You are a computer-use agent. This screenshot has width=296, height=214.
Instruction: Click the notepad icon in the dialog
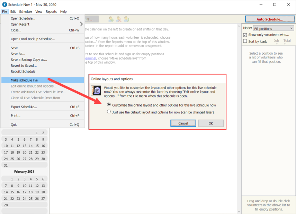pyautogui.click(x=96, y=90)
